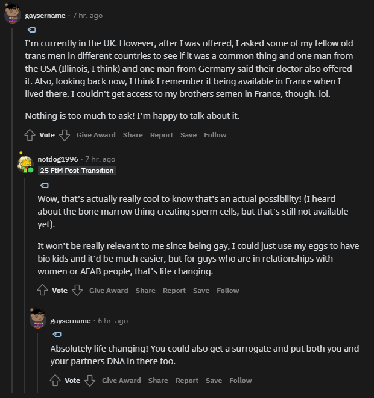Image resolution: width=374 pixels, height=398 pixels.
Task: Click the 25 FtM Post-Transition flair
Action: coord(77,171)
